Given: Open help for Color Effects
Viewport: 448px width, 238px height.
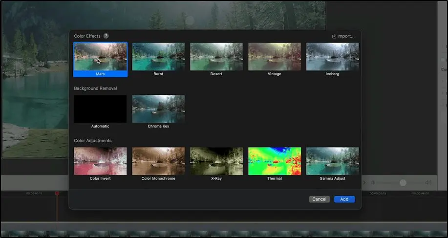Looking at the screenshot, I should (x=106, y=36).
